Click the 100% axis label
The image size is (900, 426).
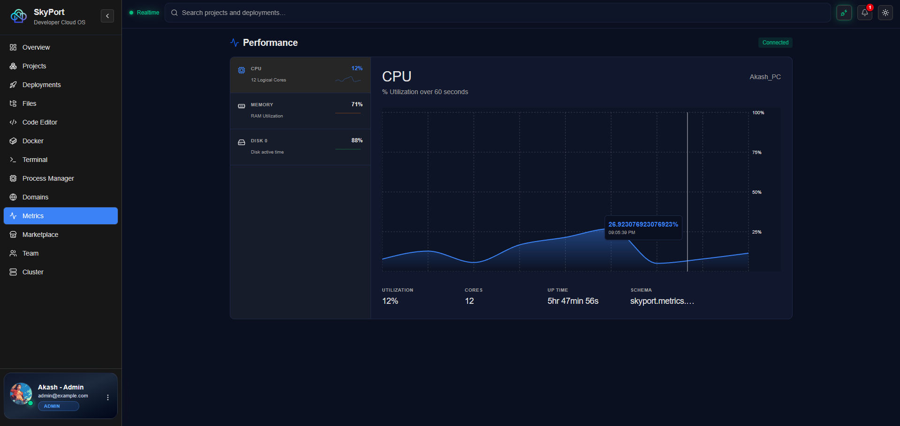(758, 113)
